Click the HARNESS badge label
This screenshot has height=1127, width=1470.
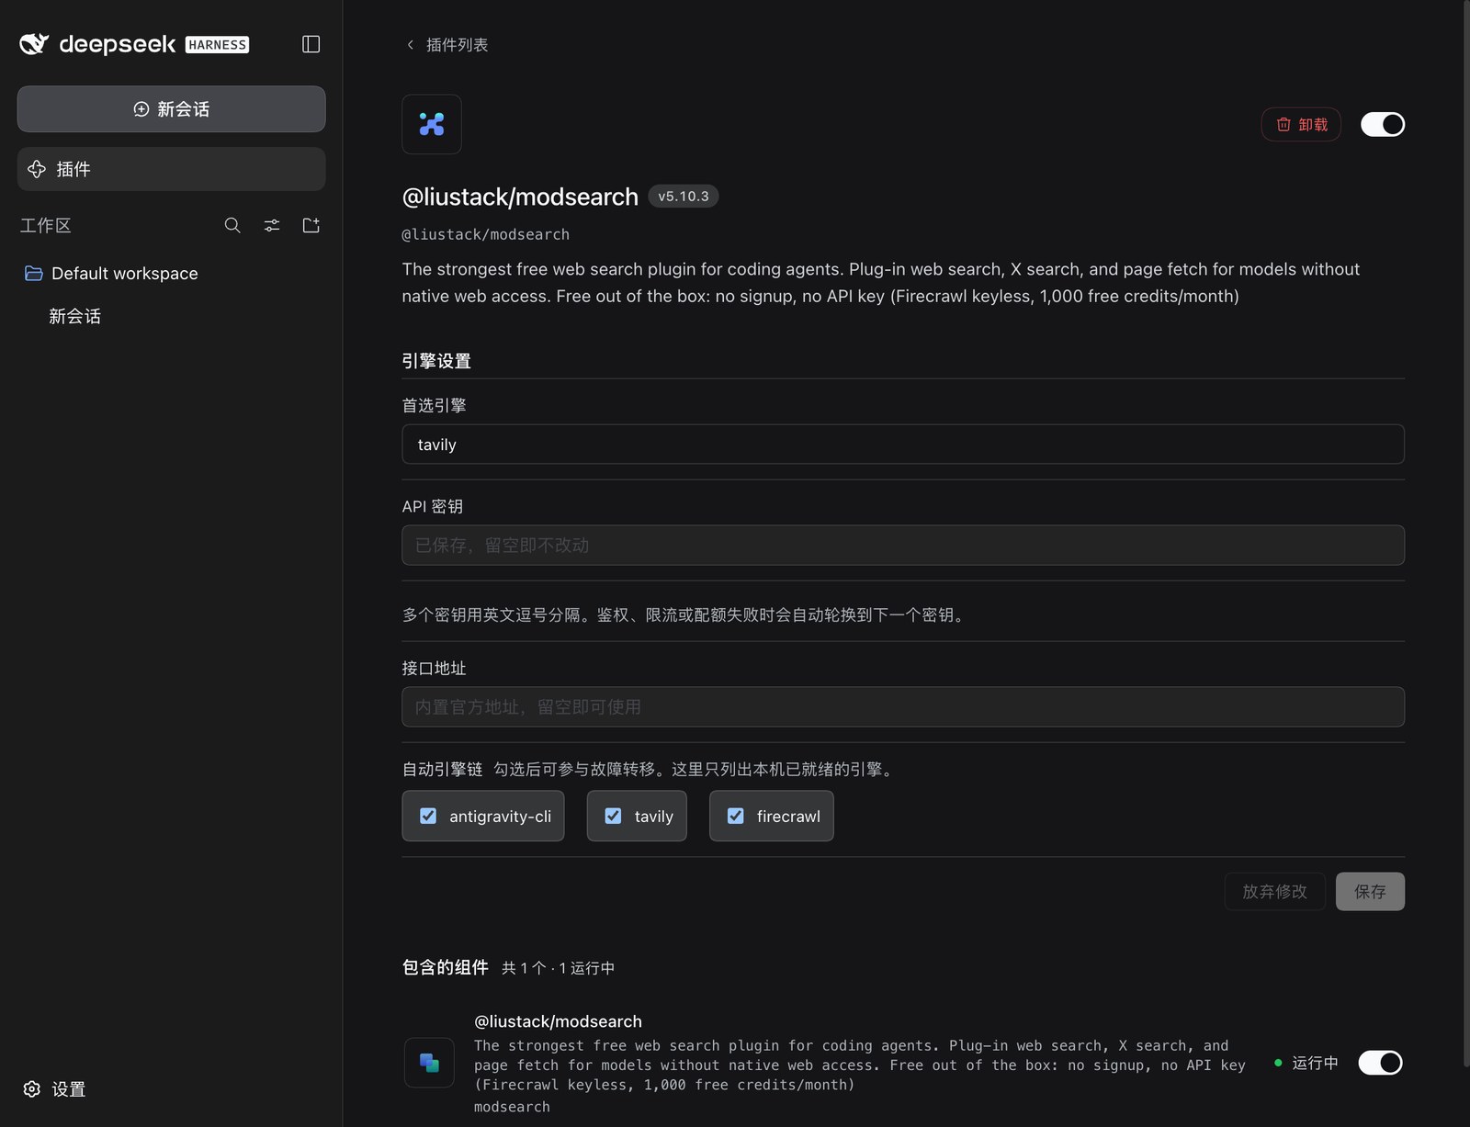tap(217, 44)
